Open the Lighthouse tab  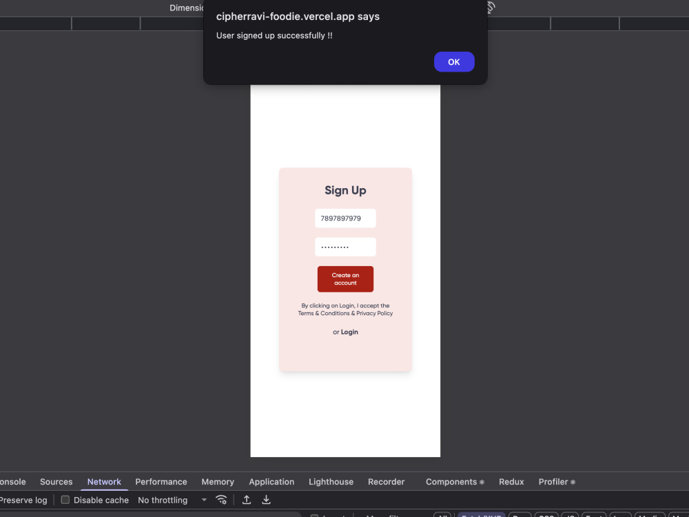click(x=331, y=482)
